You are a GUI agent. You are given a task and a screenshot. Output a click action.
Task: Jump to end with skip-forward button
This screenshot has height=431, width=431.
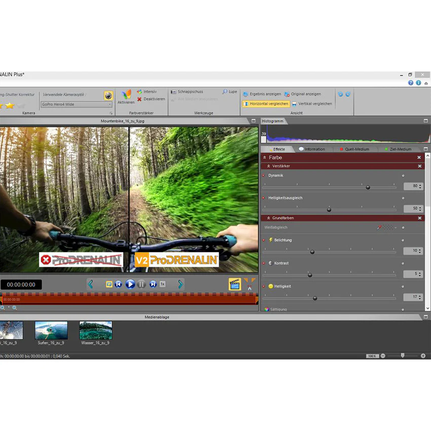(x=153, y=284)
